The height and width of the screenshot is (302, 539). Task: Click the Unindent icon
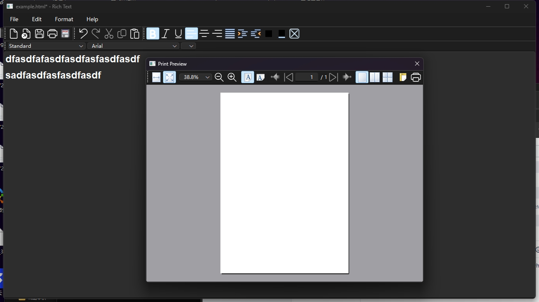click(x=256, y=34)
